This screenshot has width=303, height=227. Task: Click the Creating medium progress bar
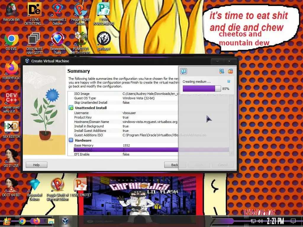click(202, 89)
